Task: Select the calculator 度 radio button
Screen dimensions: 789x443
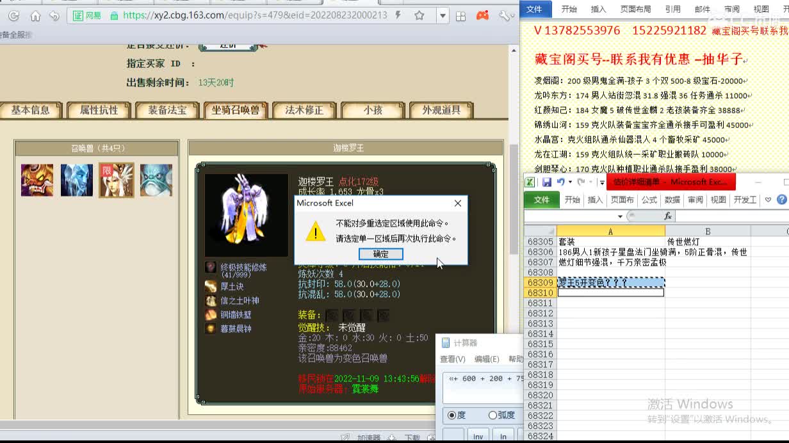Action: 452,415
